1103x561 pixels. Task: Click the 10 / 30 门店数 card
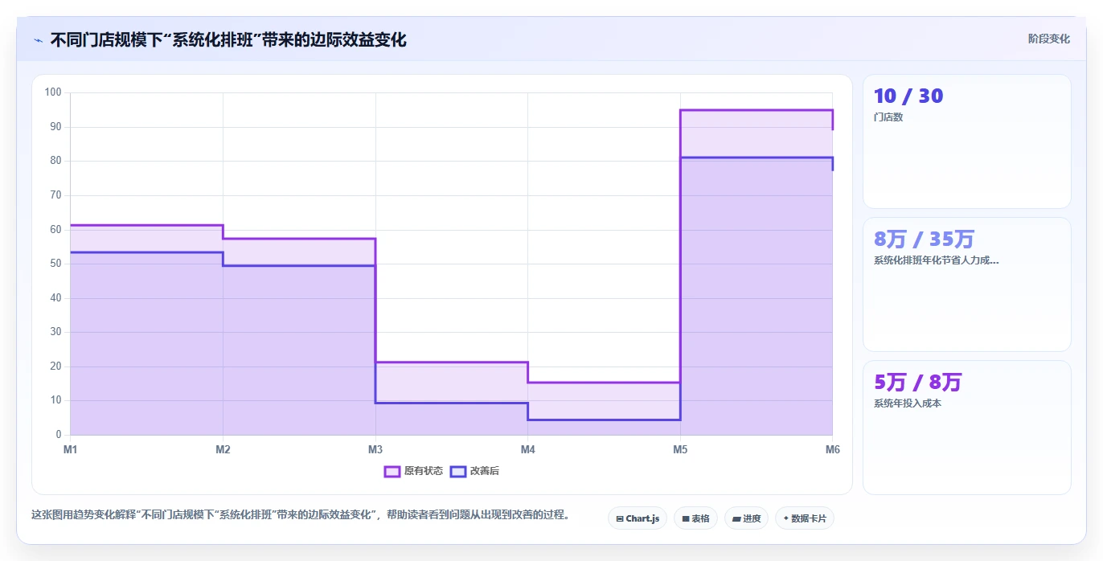[966, 141]
